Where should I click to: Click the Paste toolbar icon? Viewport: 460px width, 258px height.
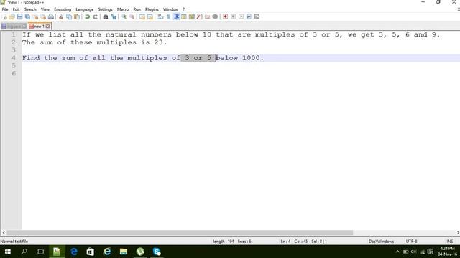coord(77,16)
